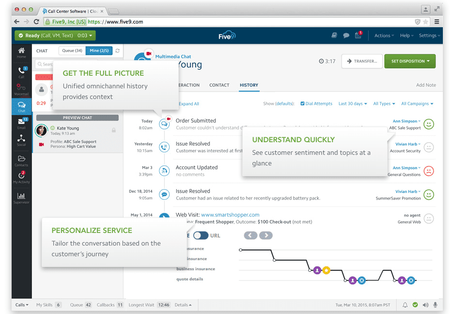
Task: Click the My Activity sidebar icon
Action: click(x=21, y=177)
